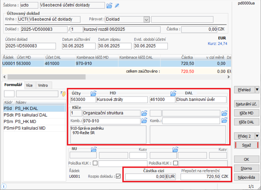Toggle the Rozpis dokladu checkbox

tap(118, 176)
